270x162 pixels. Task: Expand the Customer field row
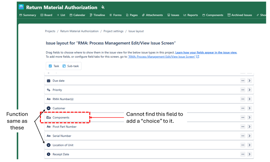pyautogui.click(x=249, y=108)
